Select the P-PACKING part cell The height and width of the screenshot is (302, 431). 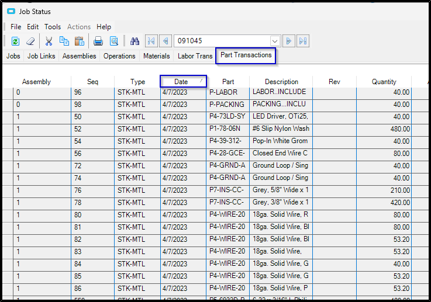tap(228, 105)
